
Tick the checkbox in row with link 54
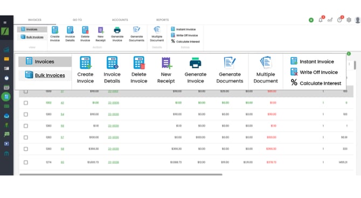click(x=26, y=114)
